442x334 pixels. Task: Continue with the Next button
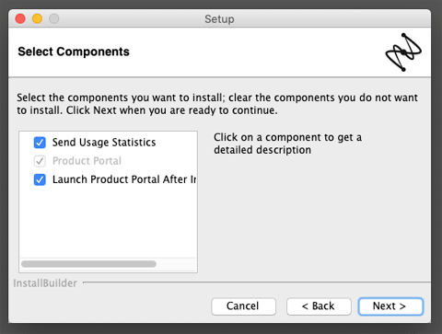(390, 306)
